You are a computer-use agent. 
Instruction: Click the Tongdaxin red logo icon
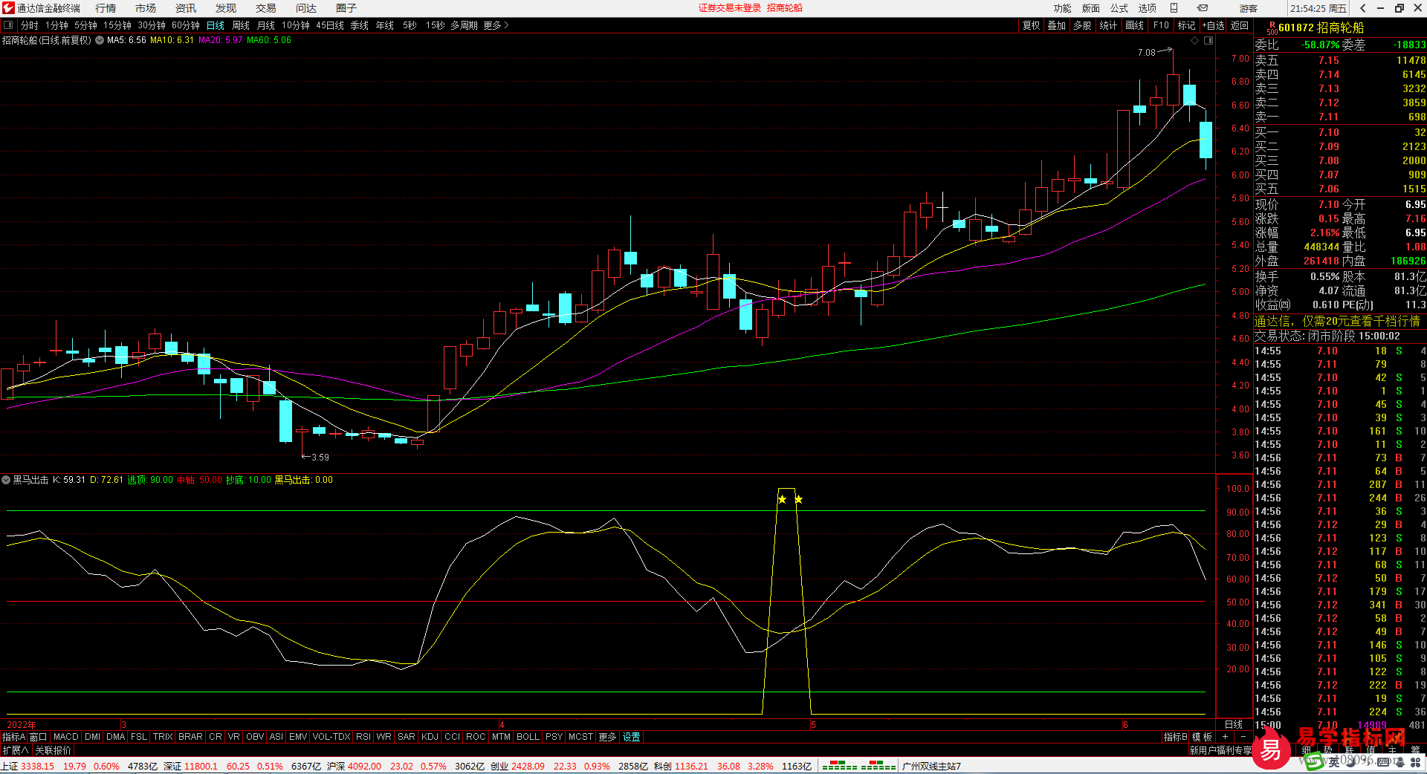[x=8, y=7]
